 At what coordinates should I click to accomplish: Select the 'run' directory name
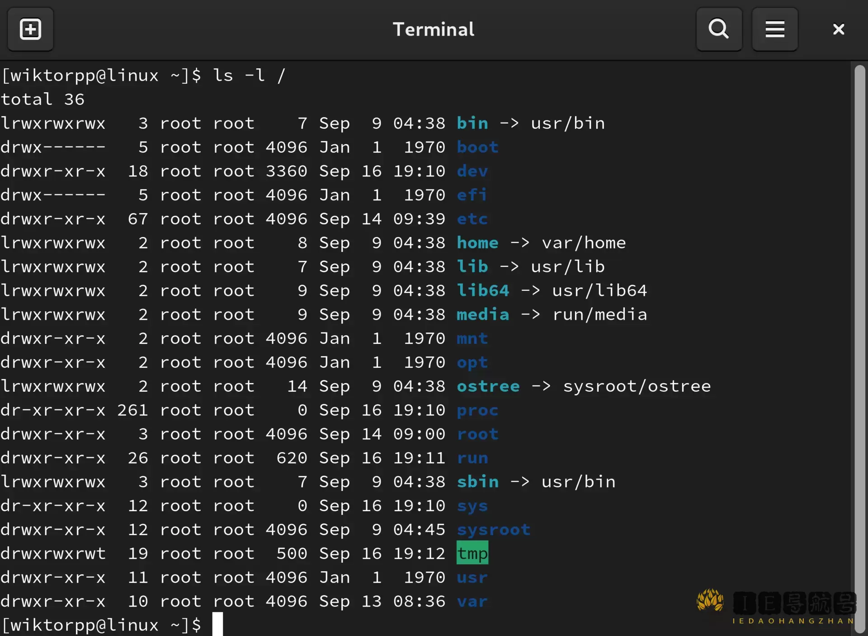coord(472,458)
